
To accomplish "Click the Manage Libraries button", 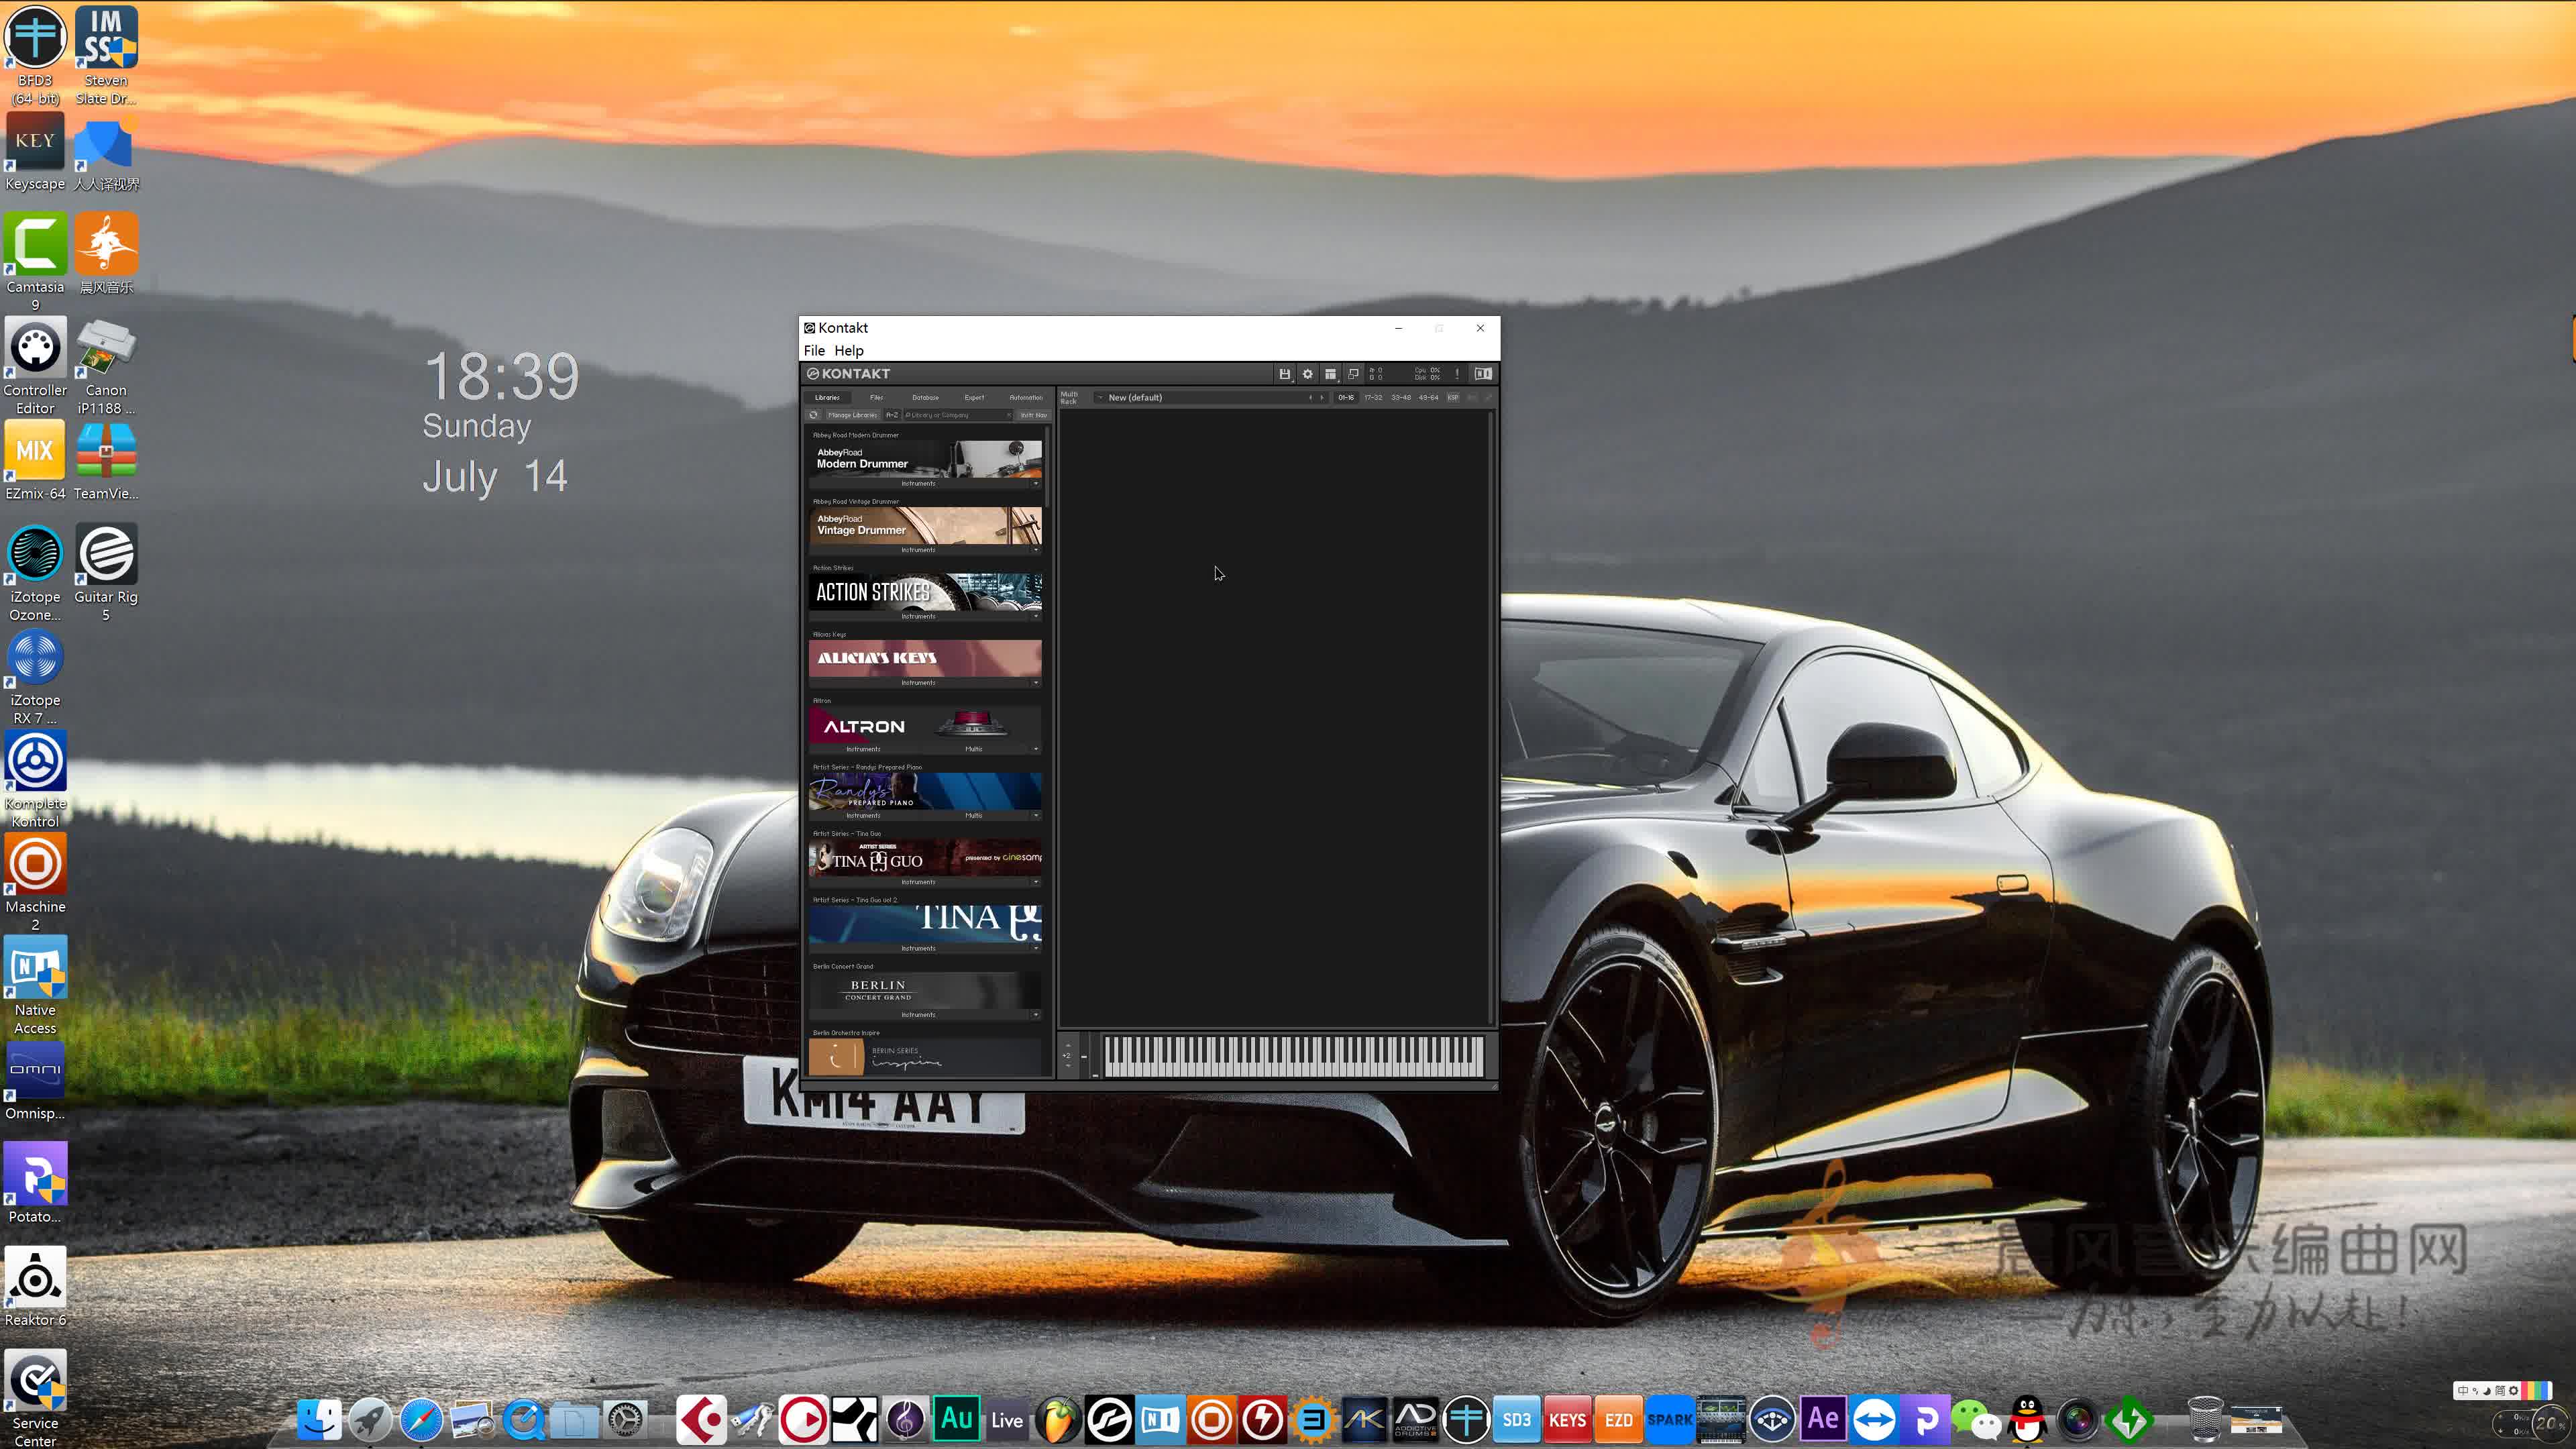I will (852, 415).
